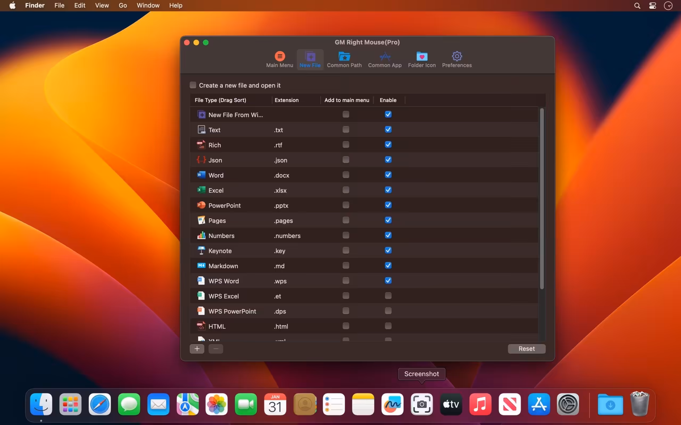Image resolution: width=681 pixels, height=425 pixels.
Task: Click the file type list scrollbar
Action: tap(542, 199)
